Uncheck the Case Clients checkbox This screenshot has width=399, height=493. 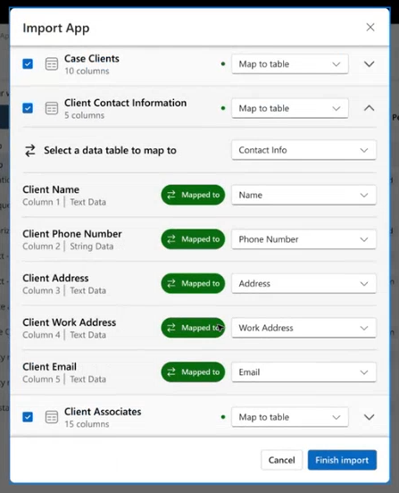click(x=28, y=63)
